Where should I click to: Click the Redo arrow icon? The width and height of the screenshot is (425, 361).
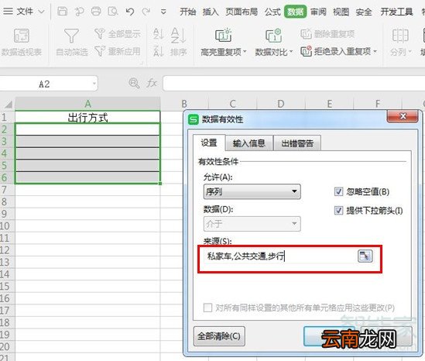146,12
